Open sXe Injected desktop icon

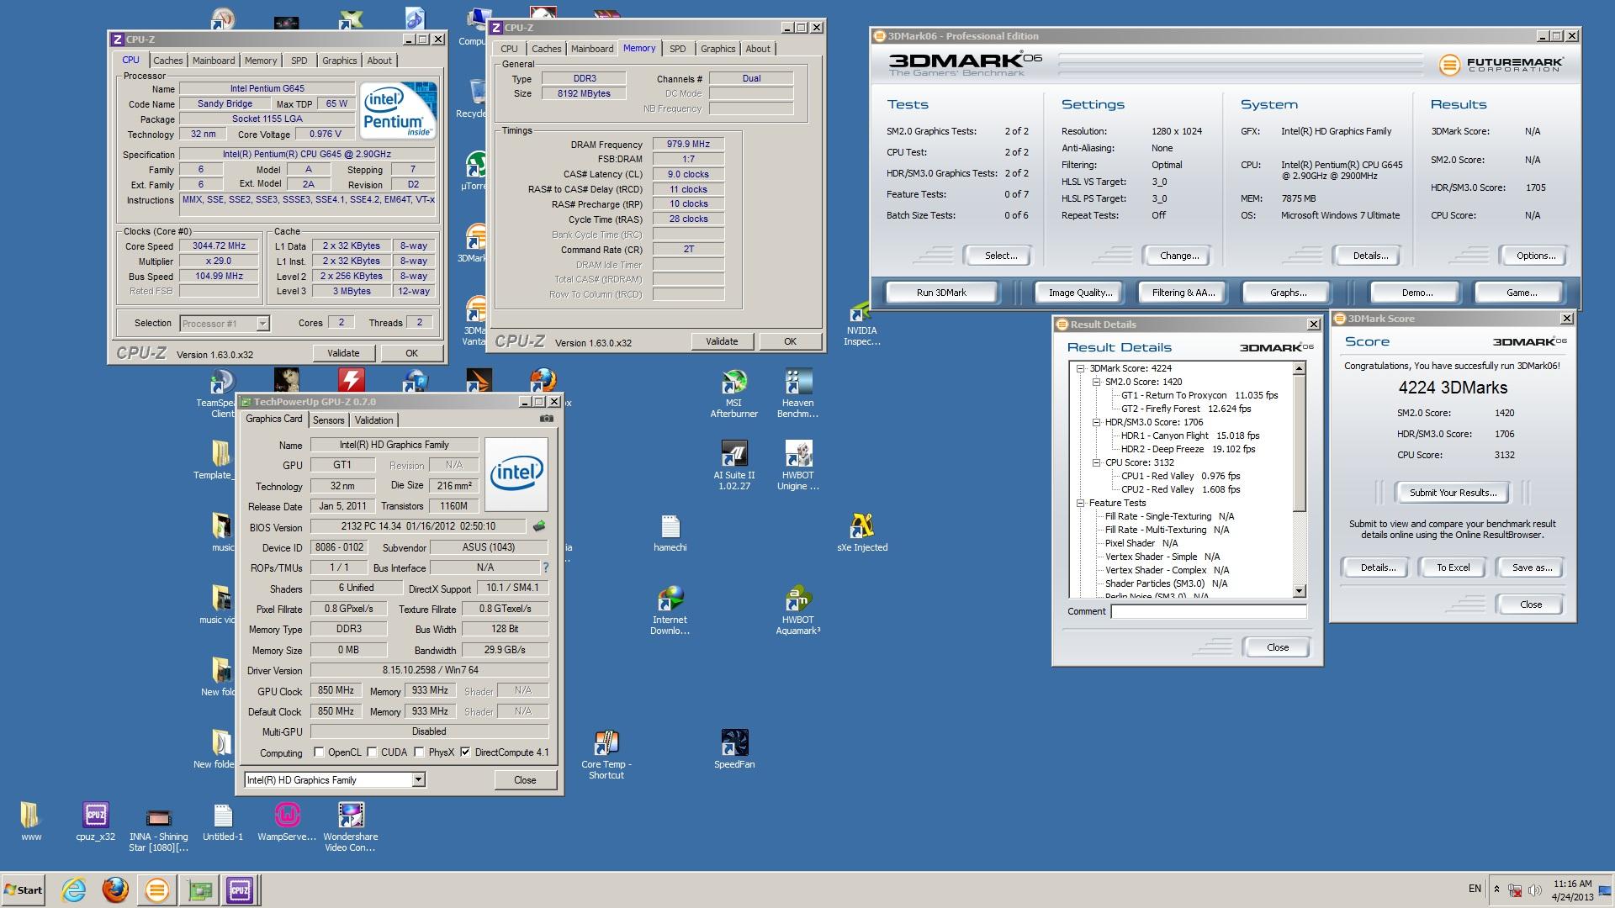point(861,532)
